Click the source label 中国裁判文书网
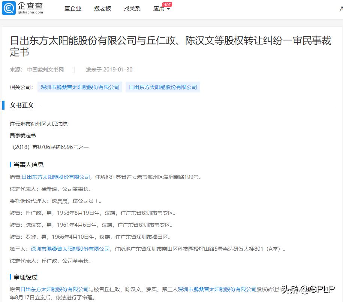 point(46,69)
